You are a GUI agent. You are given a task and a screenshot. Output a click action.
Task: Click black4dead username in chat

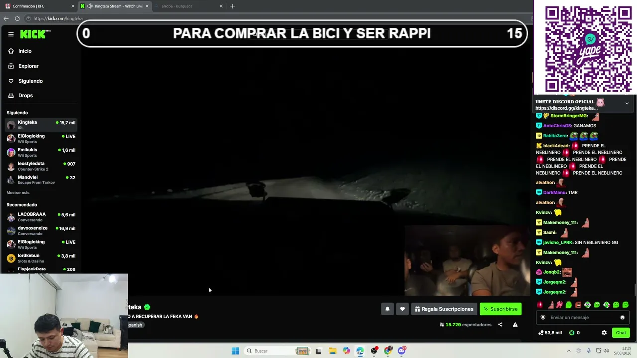coord(556,146)
